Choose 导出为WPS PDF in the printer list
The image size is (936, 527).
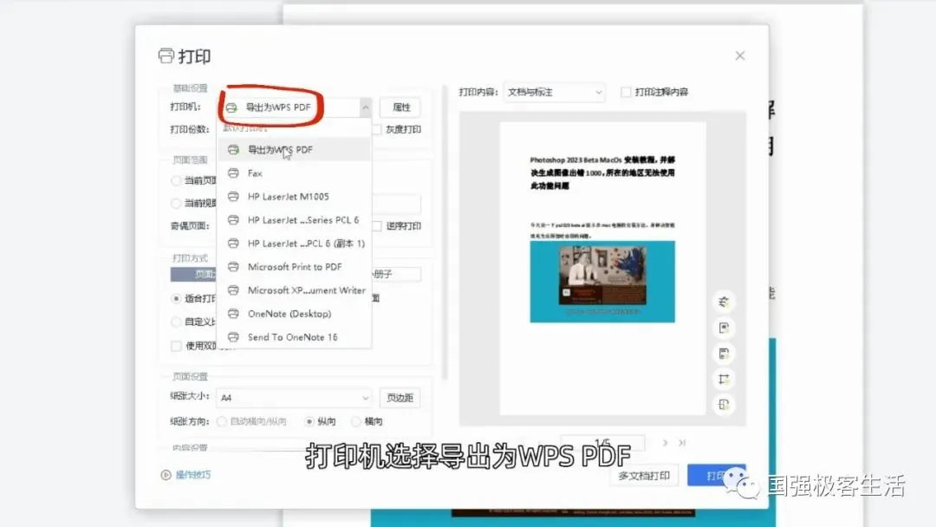pos(295,149)
